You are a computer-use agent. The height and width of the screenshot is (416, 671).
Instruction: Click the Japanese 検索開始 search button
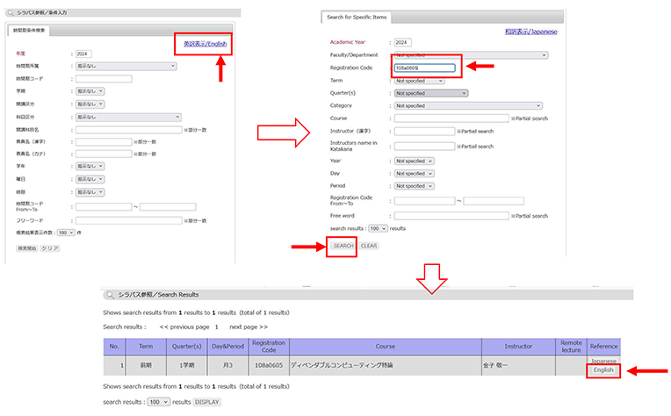[x=26, y=248]
